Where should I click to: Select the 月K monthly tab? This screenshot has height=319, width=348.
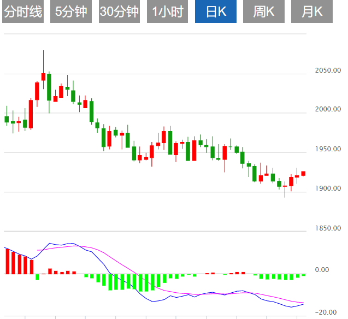point(311,11)
